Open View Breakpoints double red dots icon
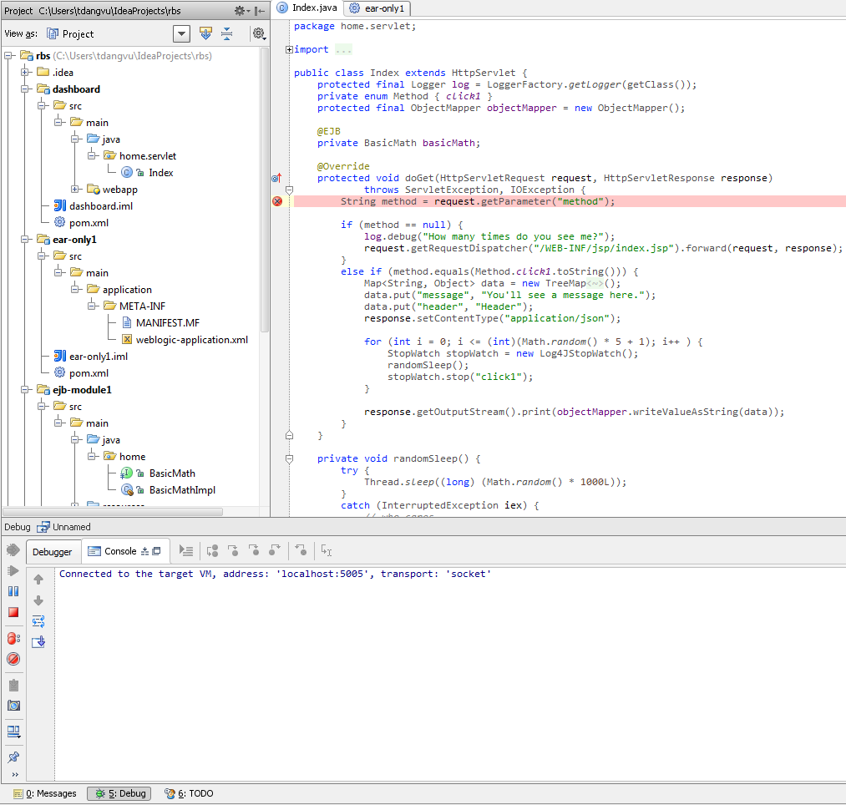 point(13,638)
